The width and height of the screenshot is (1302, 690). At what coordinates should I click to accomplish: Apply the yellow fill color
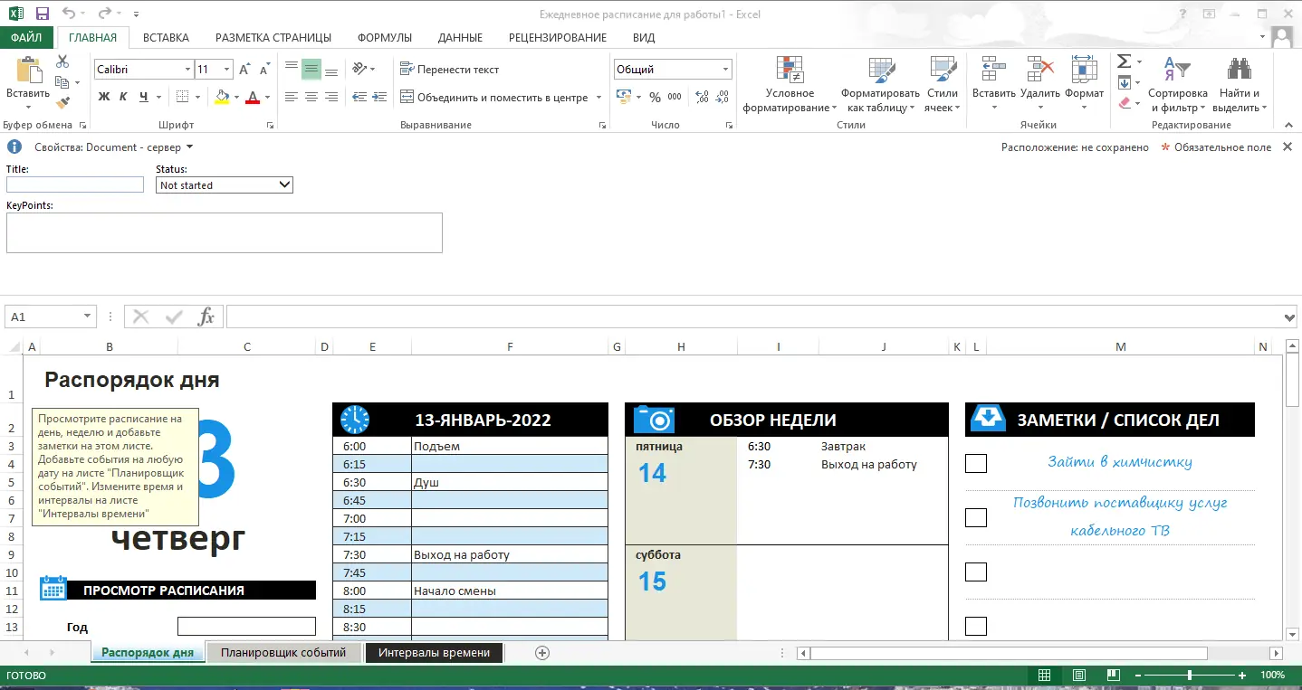223,97
